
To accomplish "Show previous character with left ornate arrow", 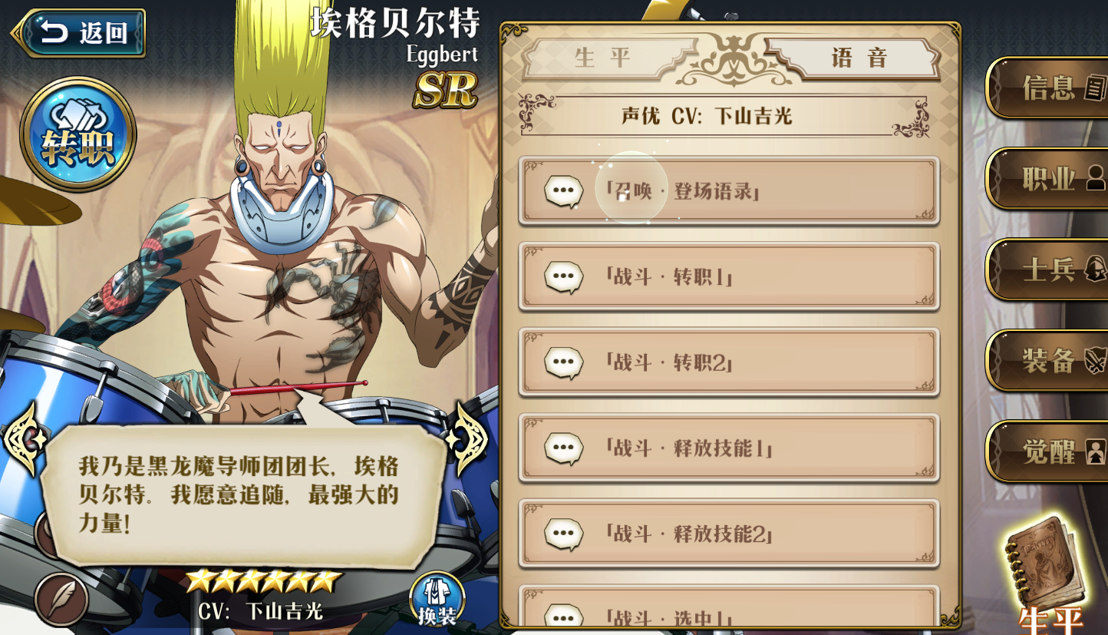I will (25, 438).
